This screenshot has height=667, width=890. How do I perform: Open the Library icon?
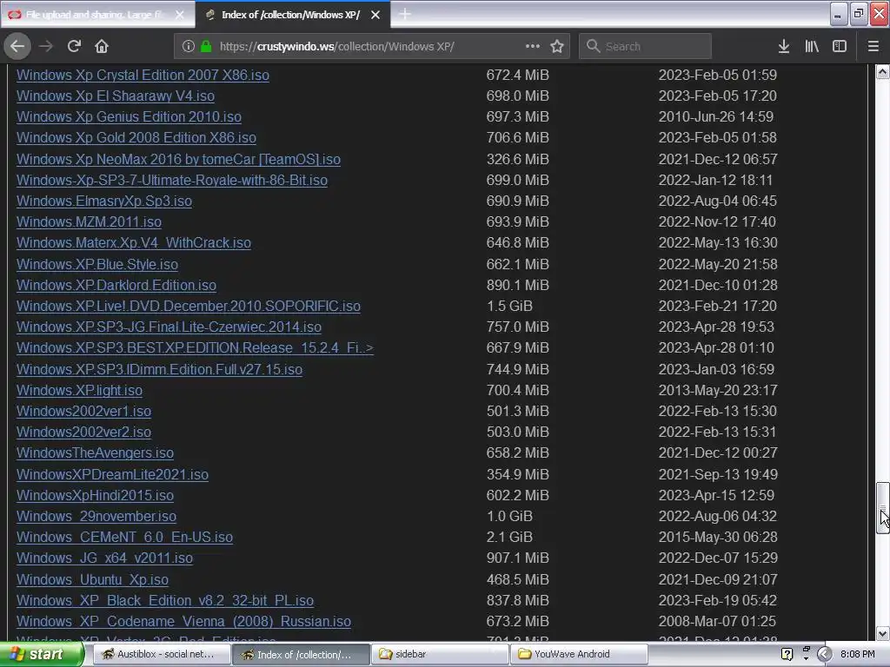(812, 46)
